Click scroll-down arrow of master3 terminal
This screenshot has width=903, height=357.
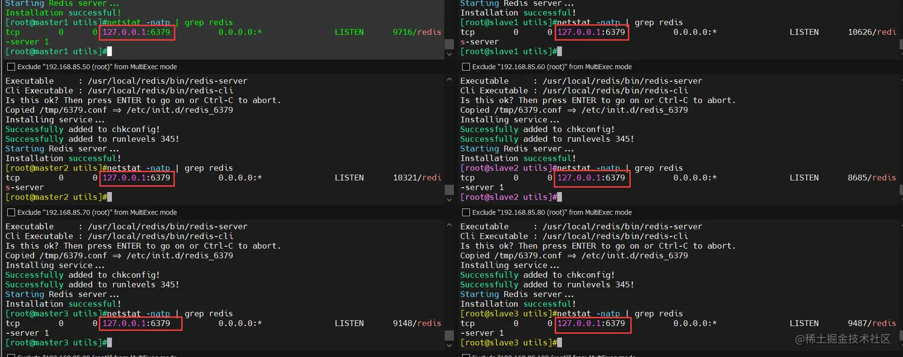[x=449, y=346]
